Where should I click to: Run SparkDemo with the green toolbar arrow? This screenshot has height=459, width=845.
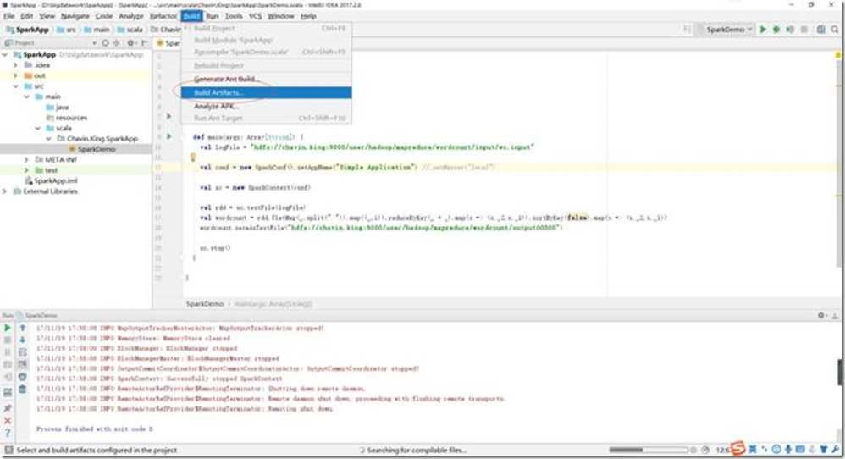click(x=763, y=30)
